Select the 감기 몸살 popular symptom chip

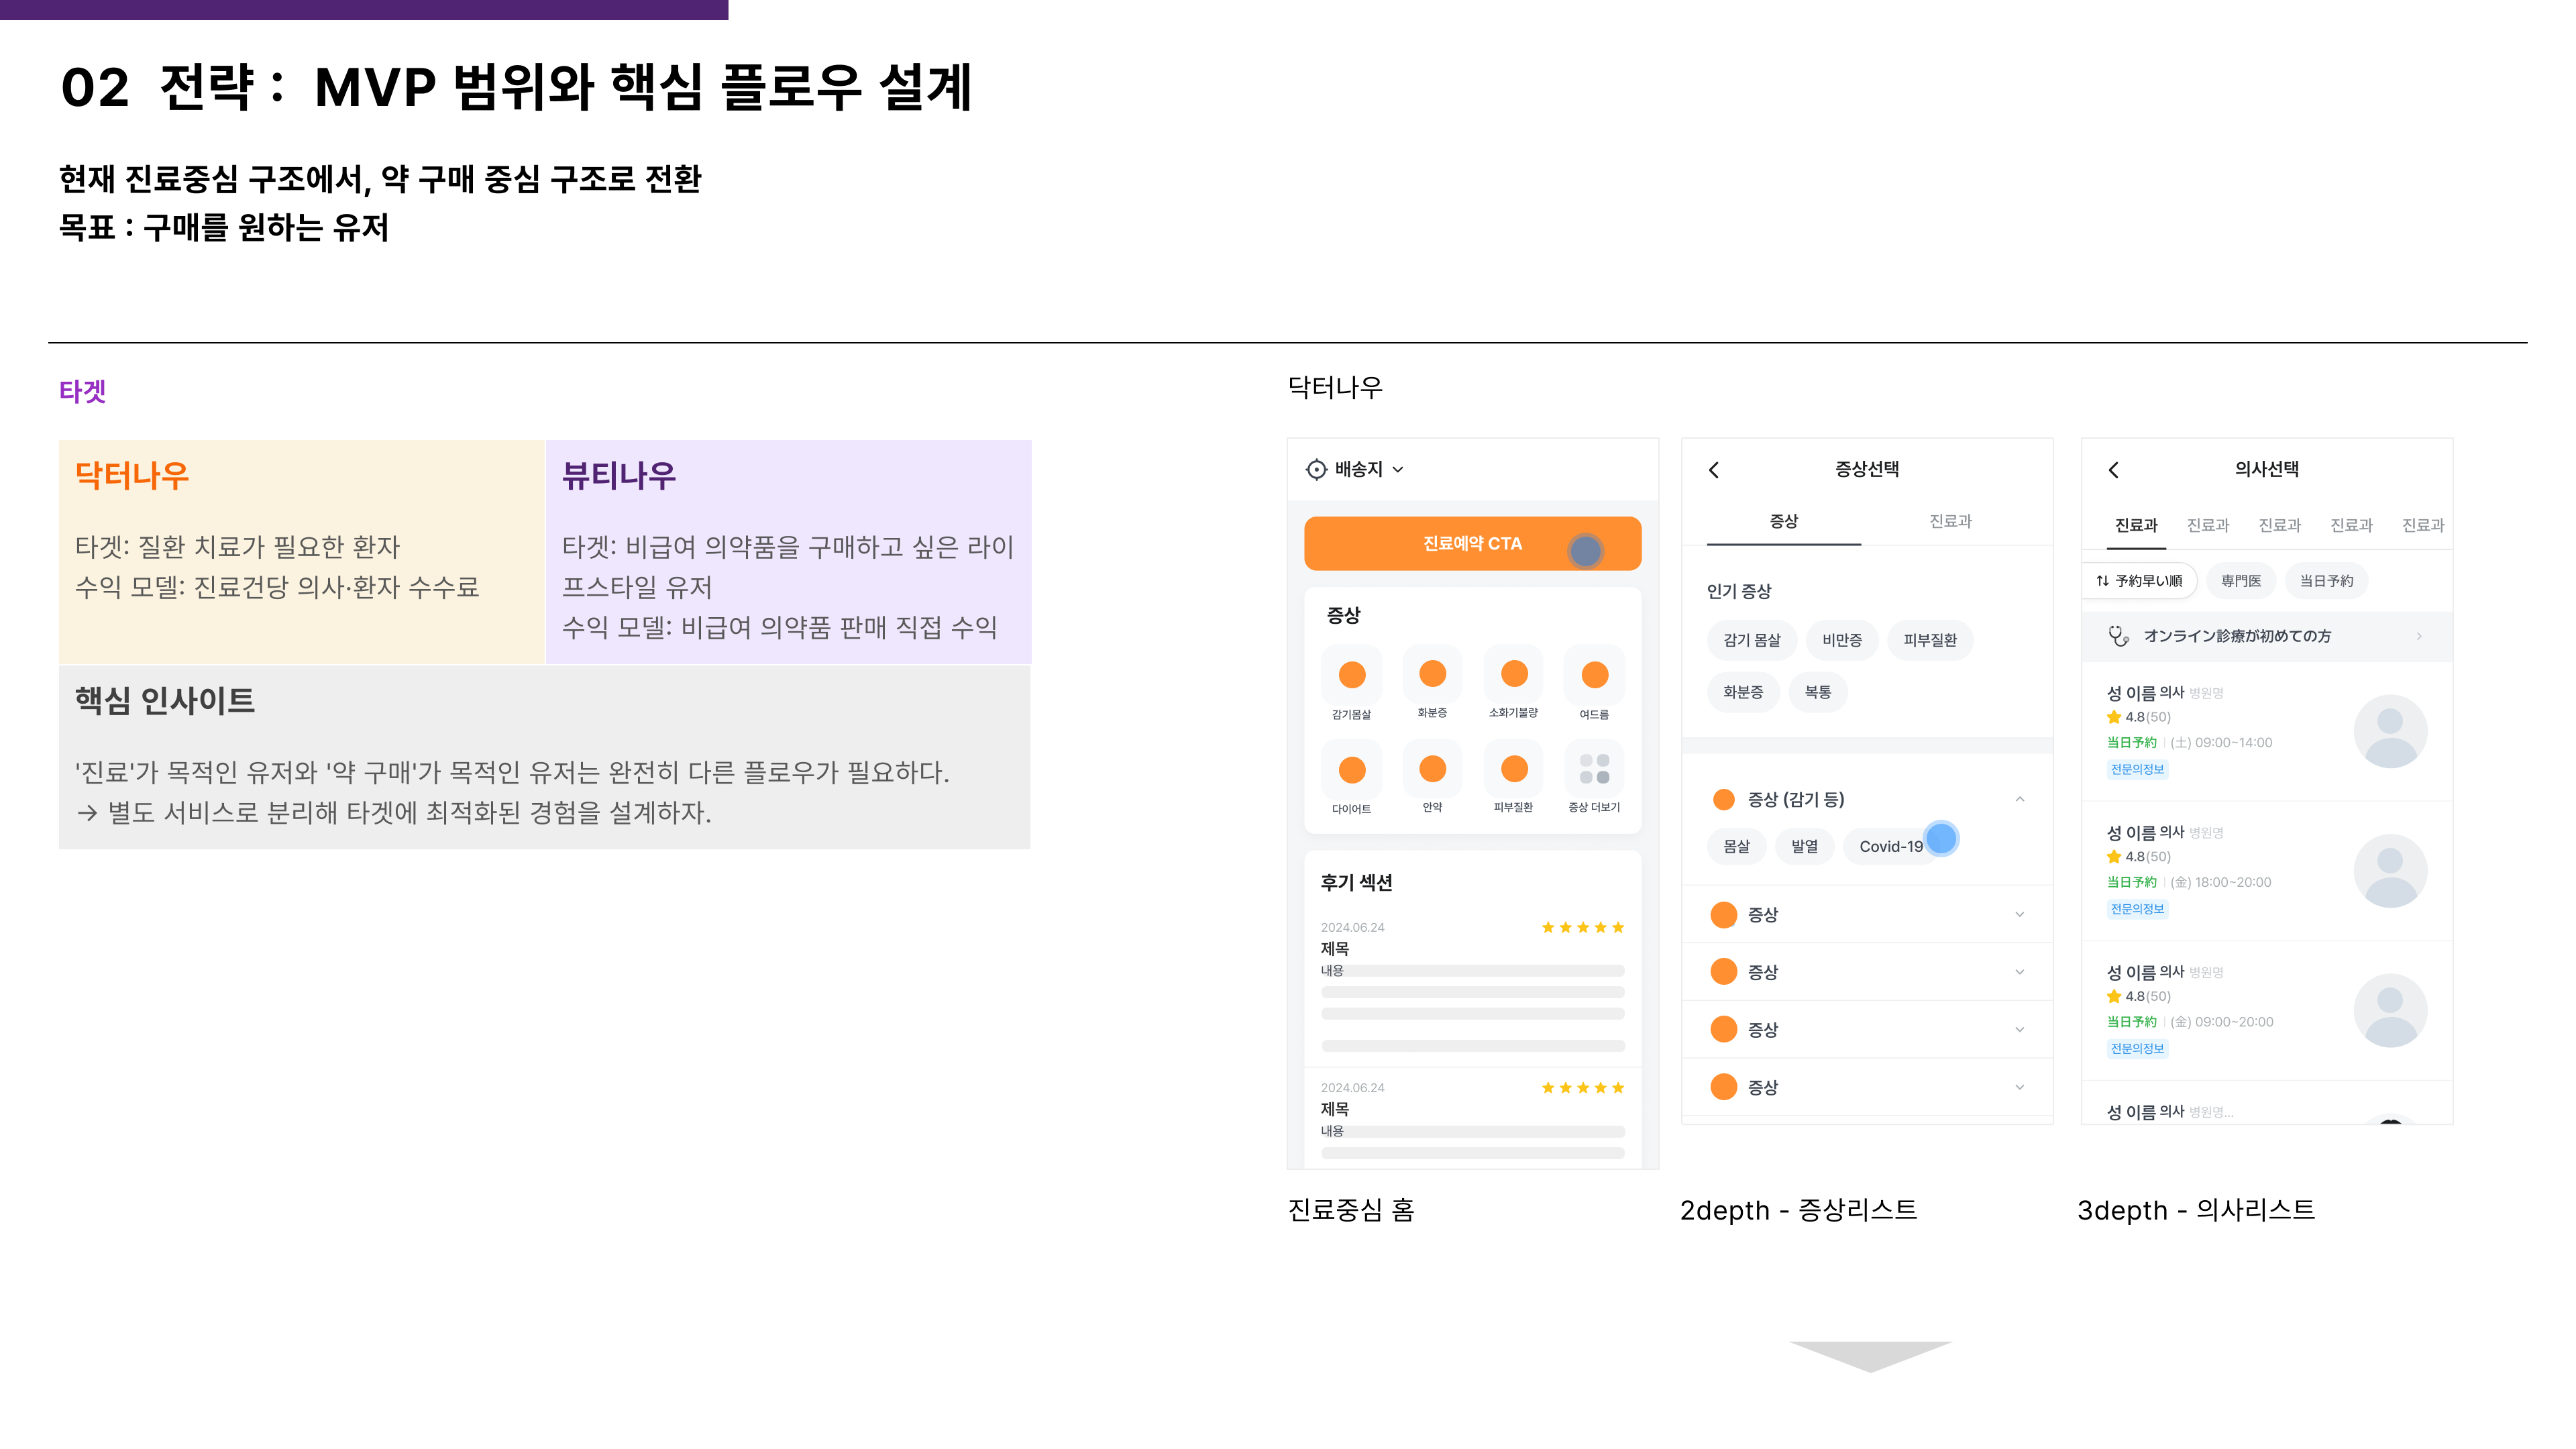click(x=1752, y=640)
